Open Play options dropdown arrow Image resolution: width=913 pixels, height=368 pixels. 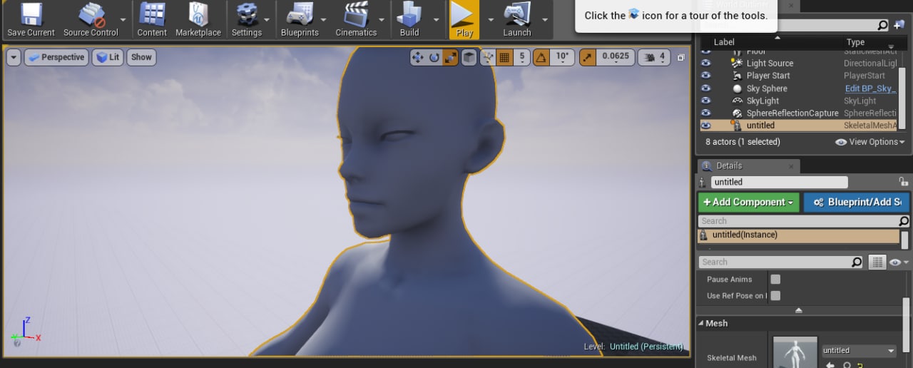click(490, 20)
